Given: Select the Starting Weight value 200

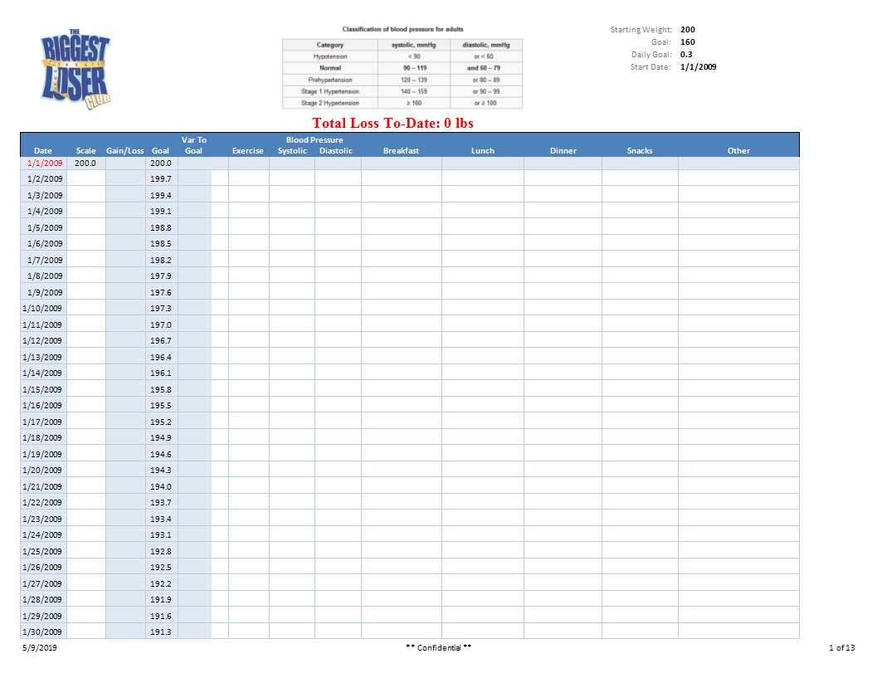Looking at the screenshot, I should click(x=687, y=30).
